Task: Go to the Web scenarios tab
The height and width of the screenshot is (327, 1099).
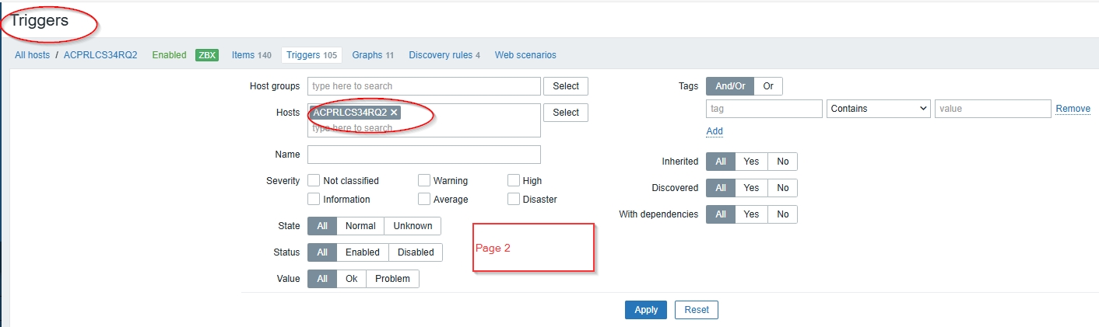Action: [x=525, y=55]
